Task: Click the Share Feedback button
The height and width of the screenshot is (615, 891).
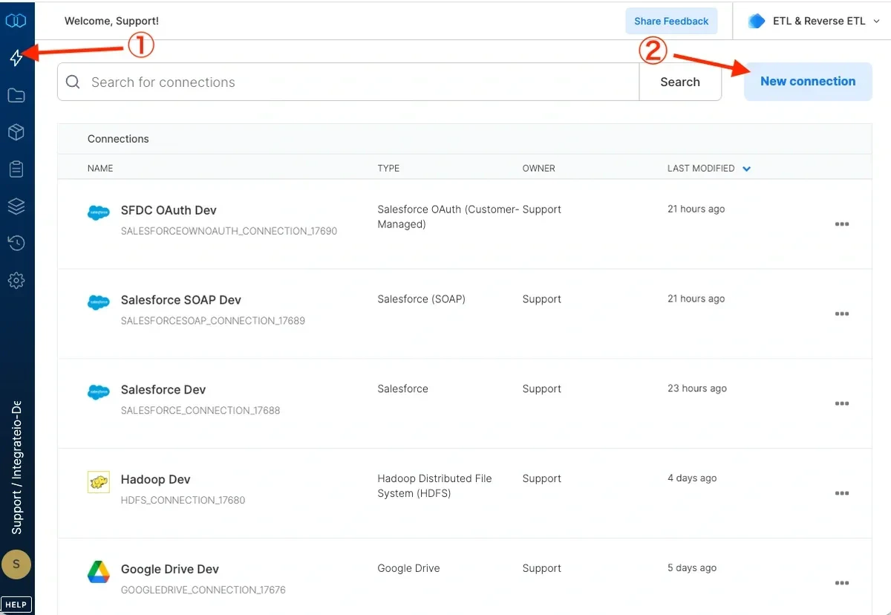Action: point(671,22)
